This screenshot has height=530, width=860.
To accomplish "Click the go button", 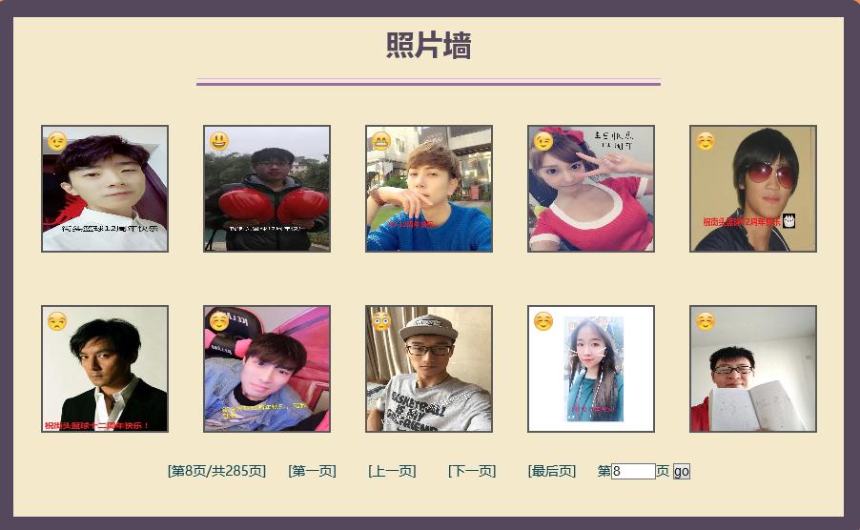I will click(x=681, y=471).
